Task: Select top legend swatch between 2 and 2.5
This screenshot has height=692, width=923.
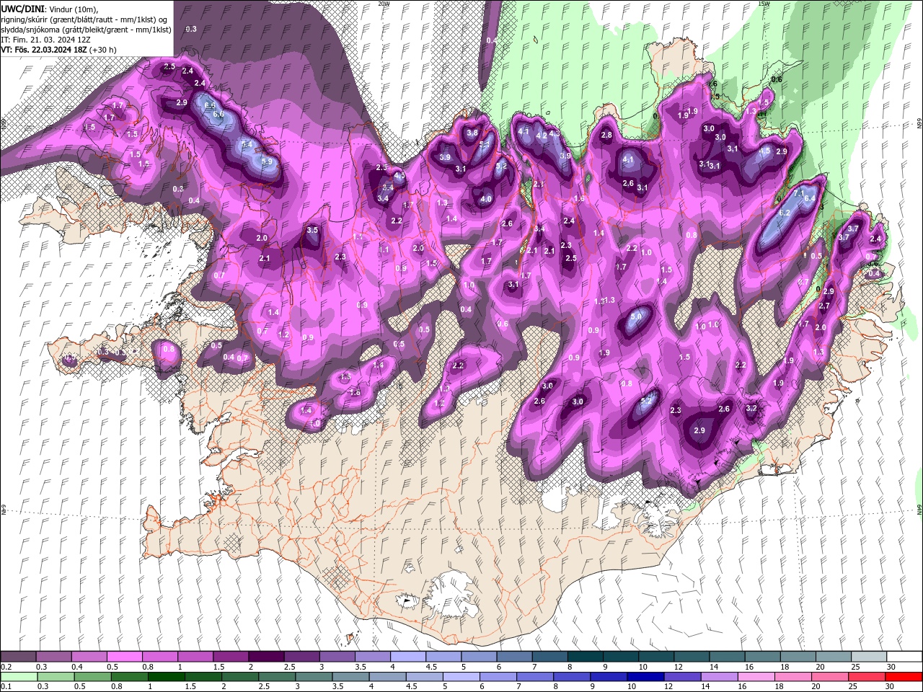Action: [266, 657]
